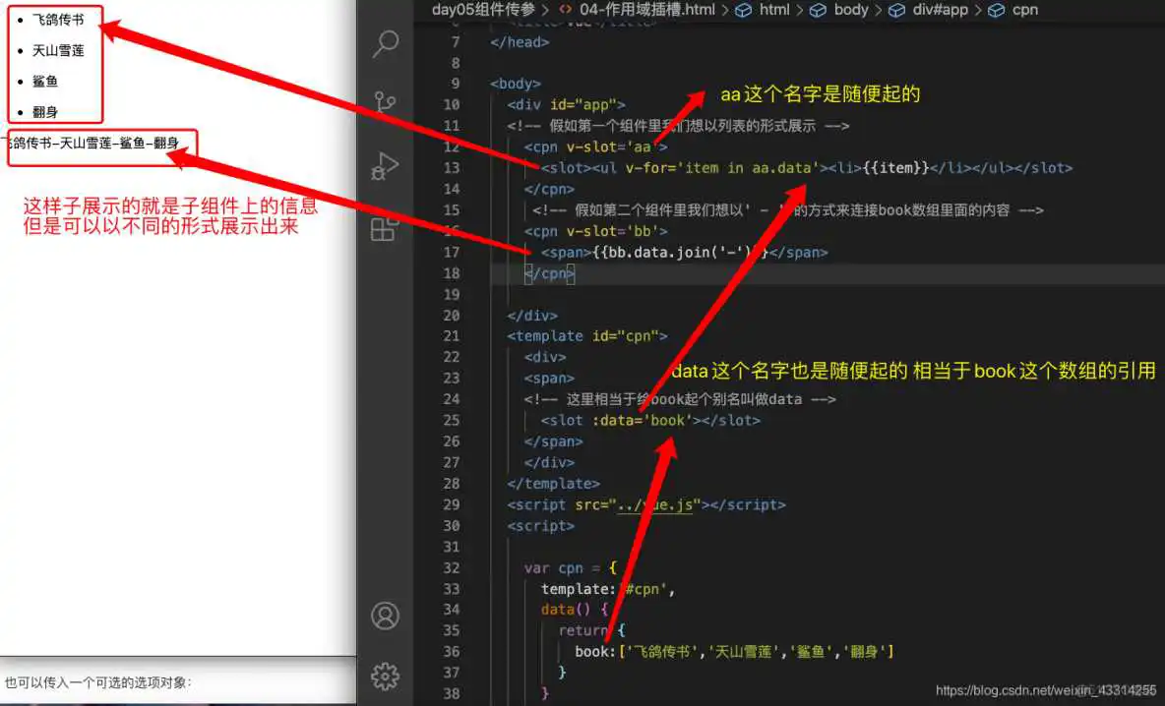
Task: Click the book array line 36
Action: pyautogui.click(x=734, y=652)
